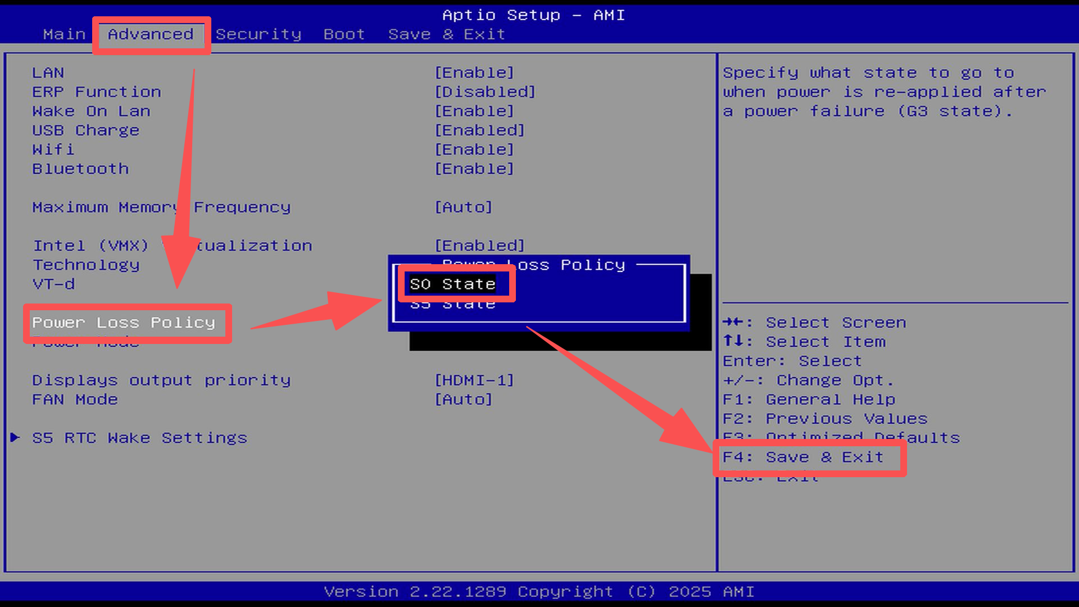
Task: Toggle Wifi Enable value
Action: 474,150
